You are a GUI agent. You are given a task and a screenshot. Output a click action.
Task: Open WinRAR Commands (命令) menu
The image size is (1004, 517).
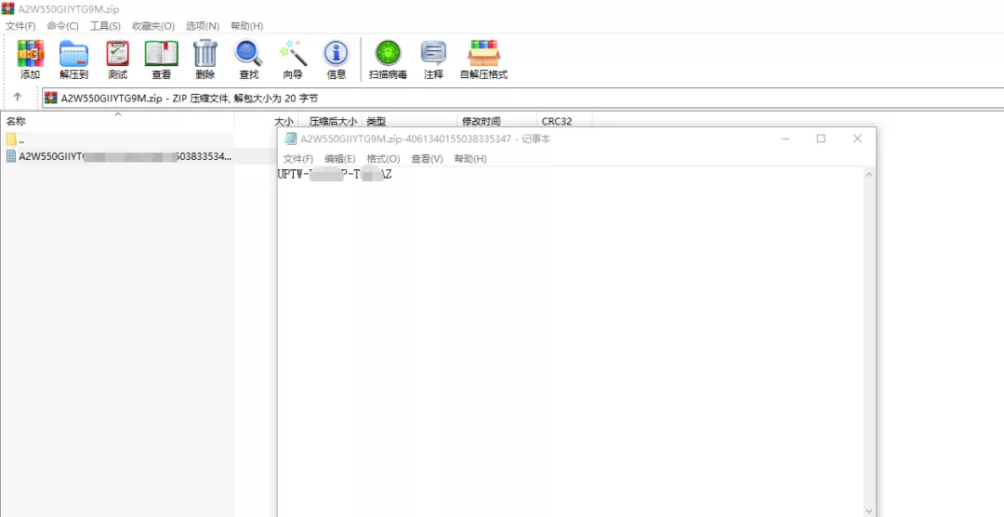63,26
